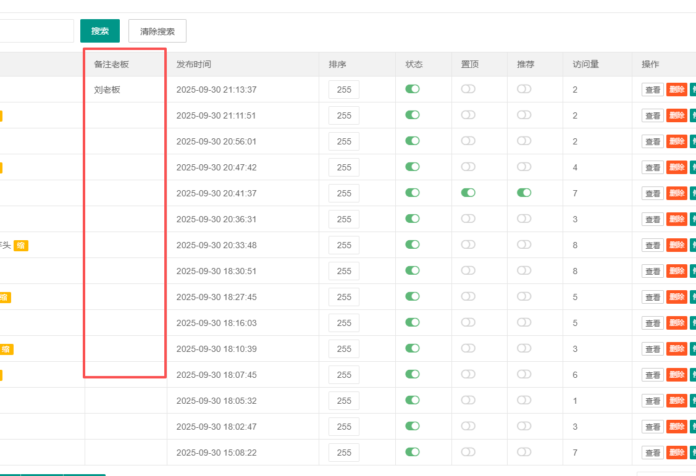Turn off 置顶 toggle for 20:41:37 row
Viewport: 696px width, 476px height.
467,193
